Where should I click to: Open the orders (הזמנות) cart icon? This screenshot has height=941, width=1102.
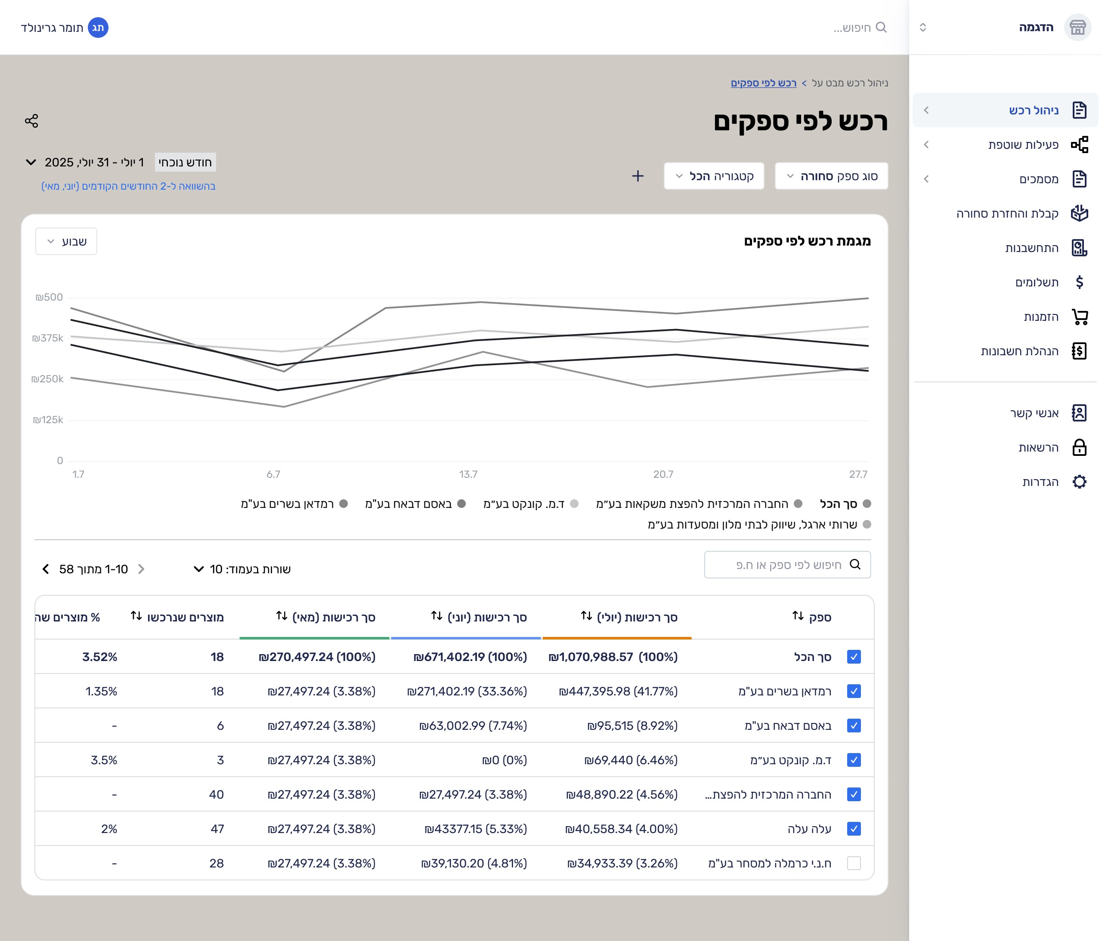point(1079,317)
